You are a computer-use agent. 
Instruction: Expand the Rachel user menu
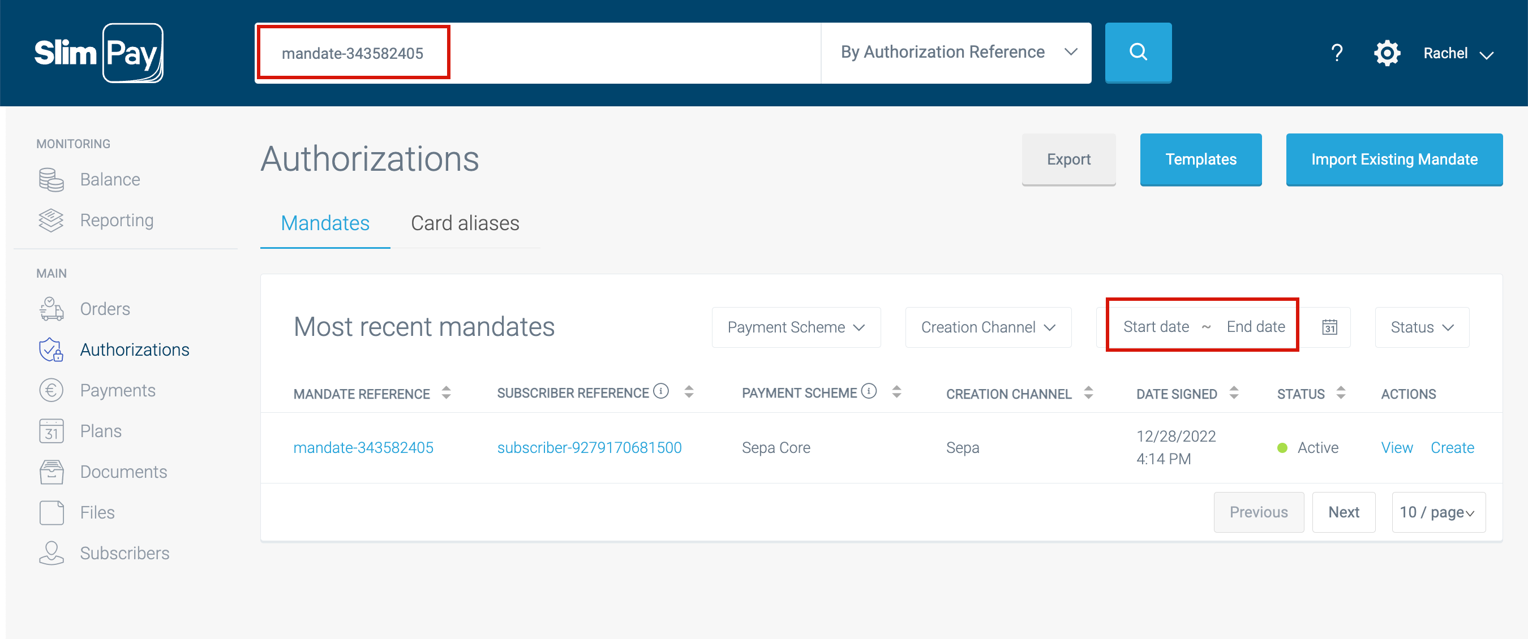[x=1458, y=53]
